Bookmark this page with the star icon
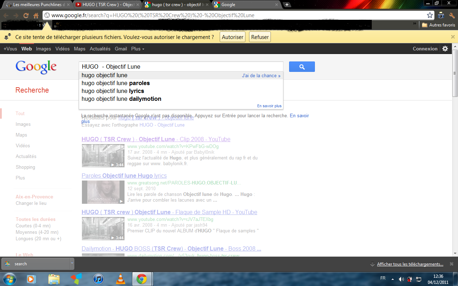This screenshot has height=286, width=458. [430, 15]
